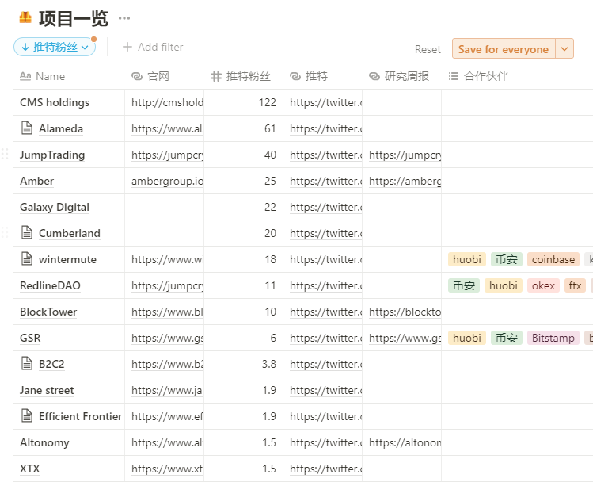
Task: Click the ftx tag in the RedlineDAO row
Action: [575, 285]
